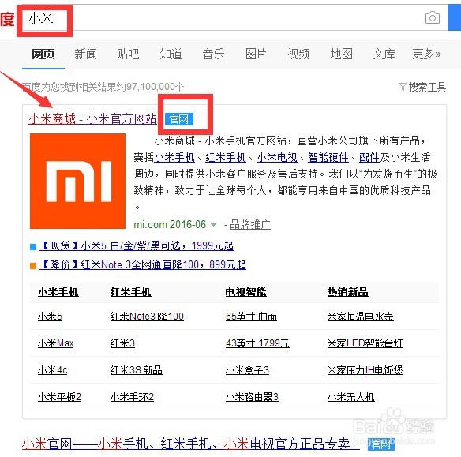The width and height of the screenshot is (461, 457).
Task: Click 热销新品 column header link
Action: pos(348,292)
